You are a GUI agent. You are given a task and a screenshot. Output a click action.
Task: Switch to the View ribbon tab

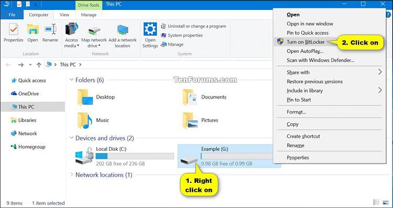(x=64, y=15)
